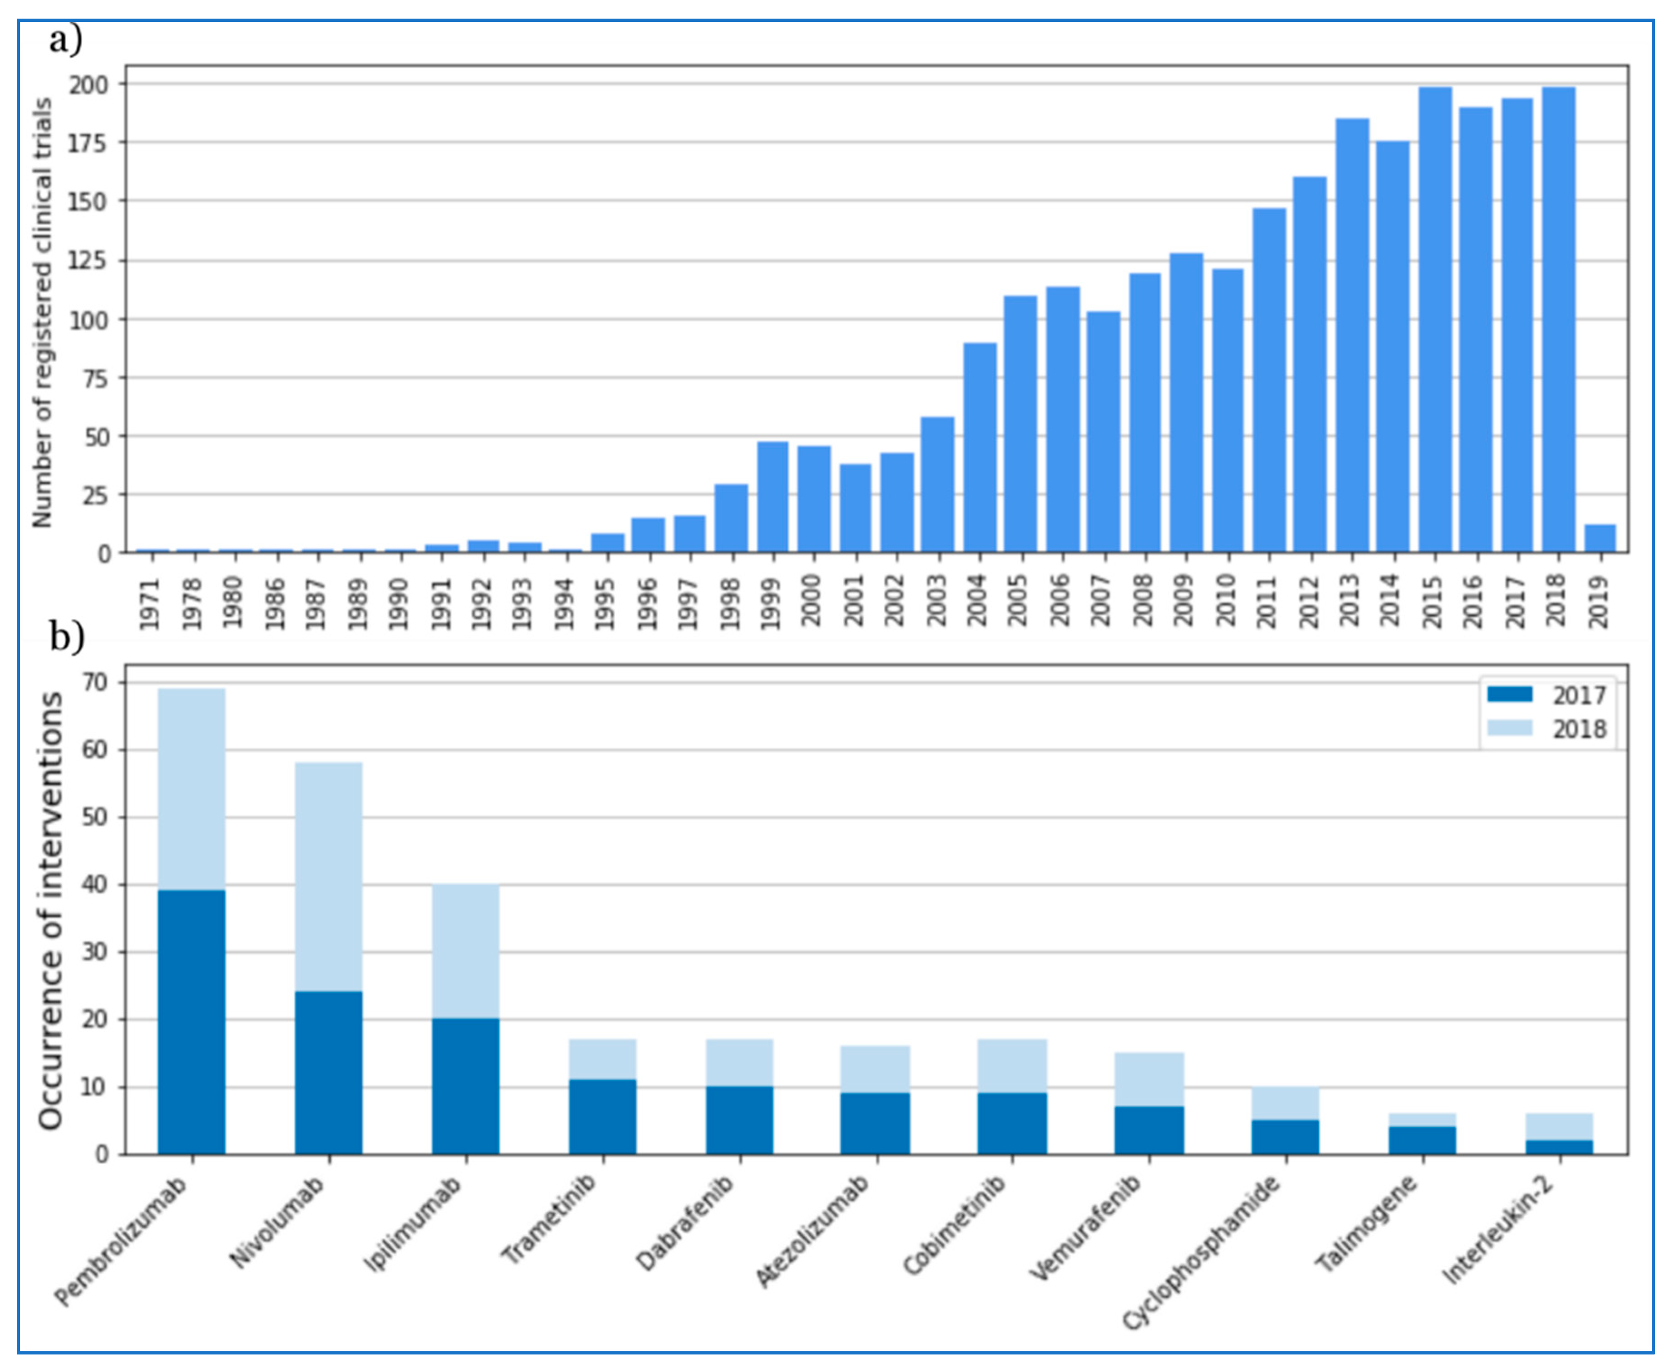Click the 2013 bar in chart a
This screenshot has height=1369, width=1670.
pos(1351,335)
